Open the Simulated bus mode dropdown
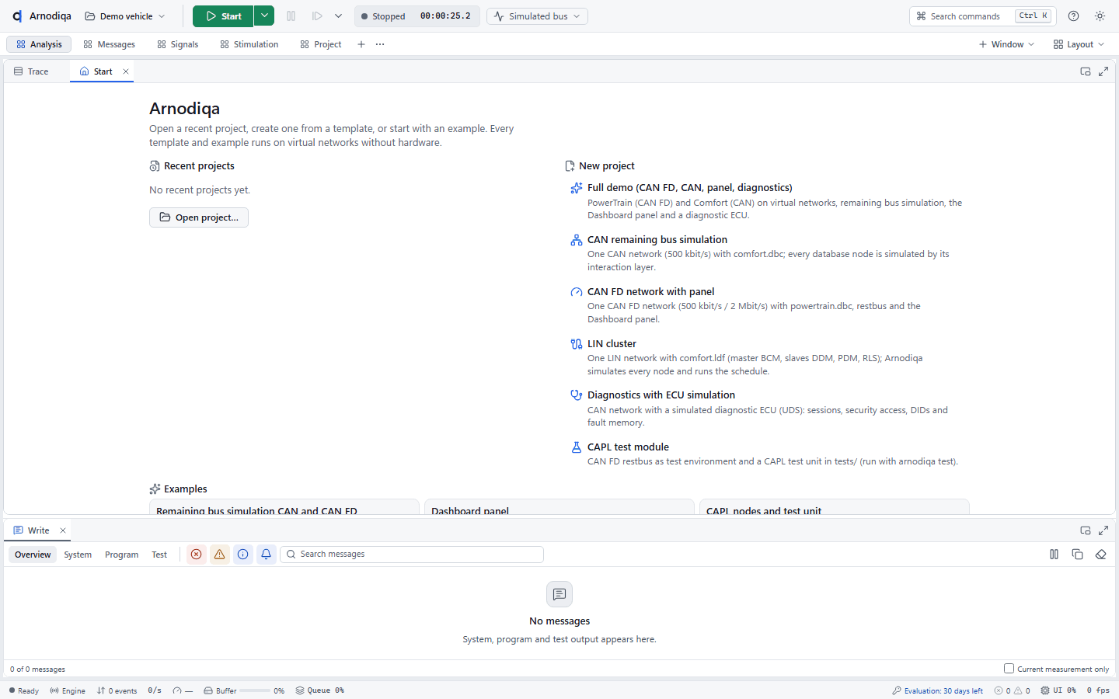Viewport: 1119px width, 699px height. [537, 16]
